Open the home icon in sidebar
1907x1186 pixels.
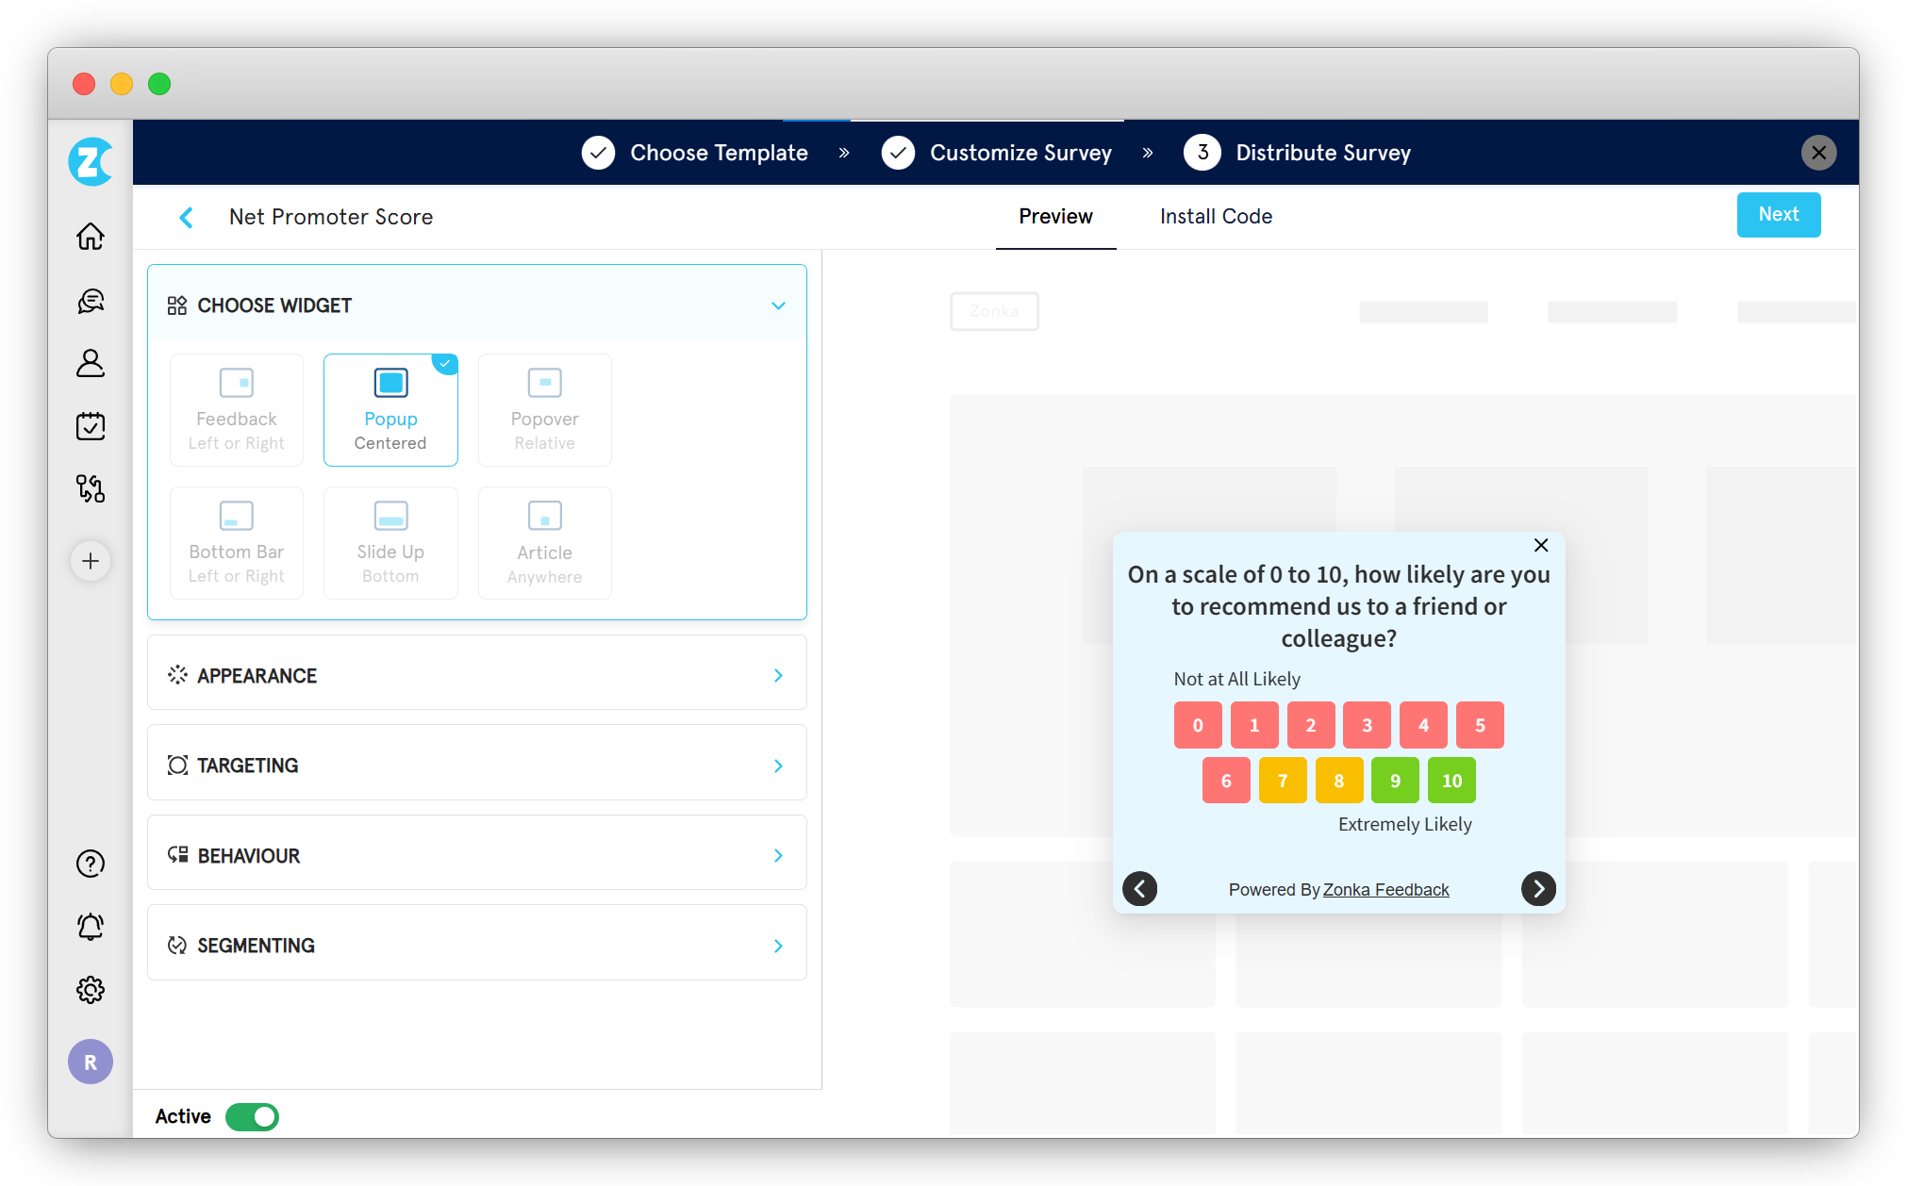coord(91,236)
